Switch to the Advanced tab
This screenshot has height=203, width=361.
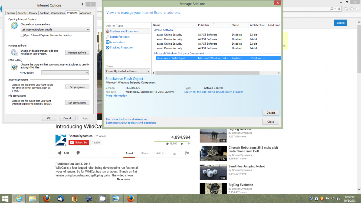pyautogui.click(x=86, y=13)
